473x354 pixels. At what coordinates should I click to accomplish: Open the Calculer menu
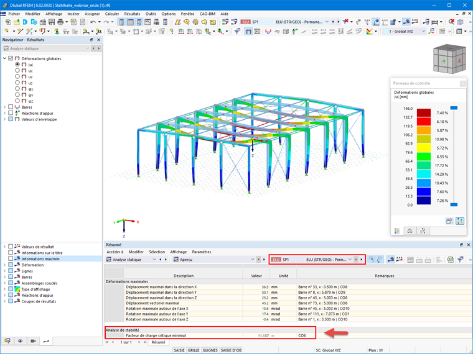(112, 14)
